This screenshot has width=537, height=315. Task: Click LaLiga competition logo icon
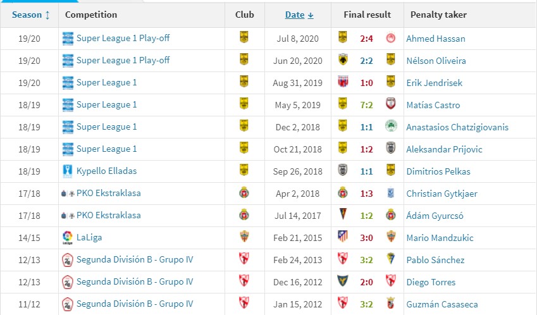[68, 237]
